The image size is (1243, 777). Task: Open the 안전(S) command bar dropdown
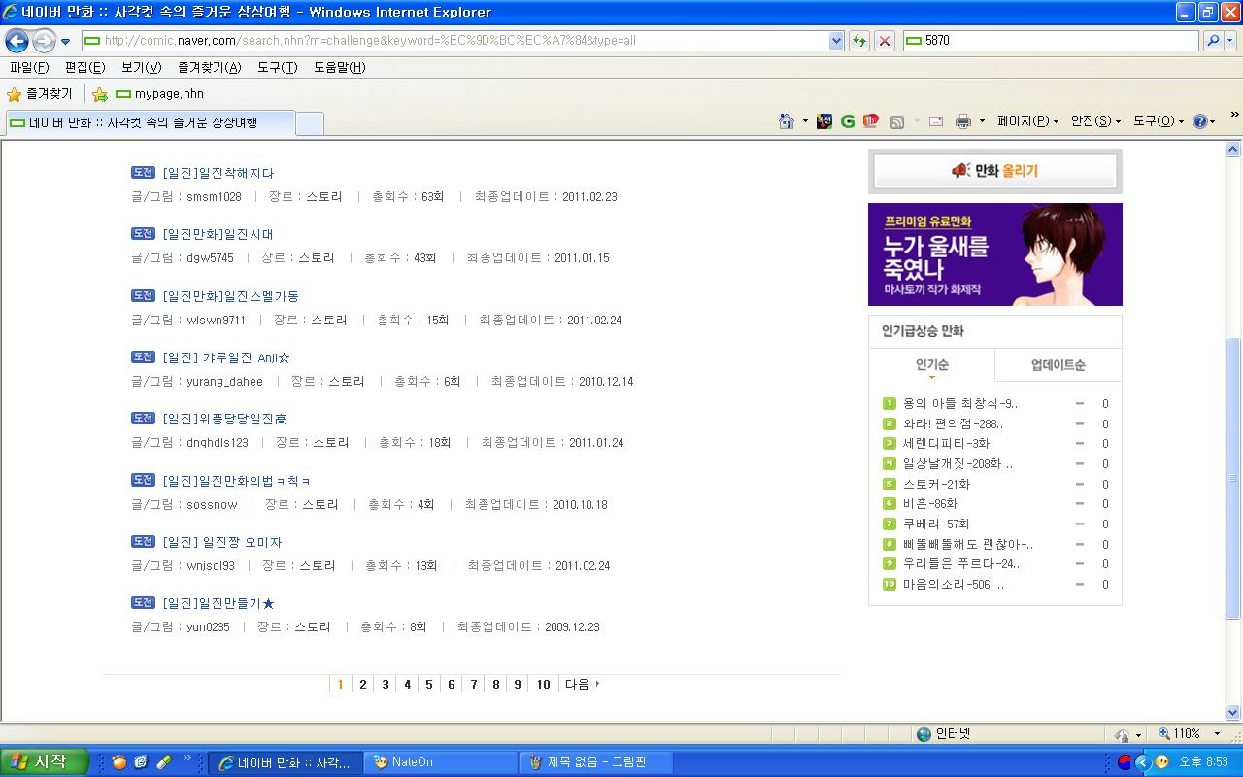(1095, 121)
